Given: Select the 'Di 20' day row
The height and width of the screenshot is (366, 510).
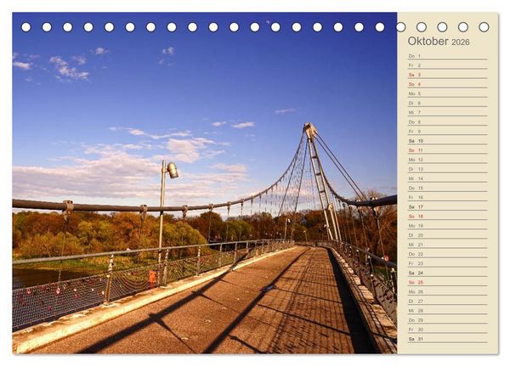Looking at the screenshot, I should [x=448, y=235].
